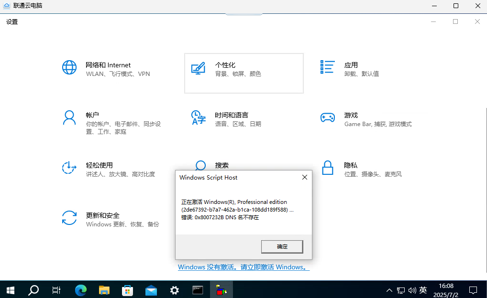Minimize the 设置 Settings window
The width and height of the screenshot is (487, 298).
433,21
